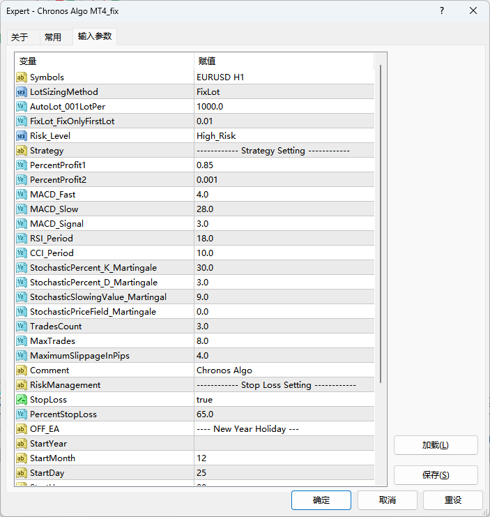Edit the StartMonth value 12
This screenshot has width=490, height=517.
coord(284,458)
